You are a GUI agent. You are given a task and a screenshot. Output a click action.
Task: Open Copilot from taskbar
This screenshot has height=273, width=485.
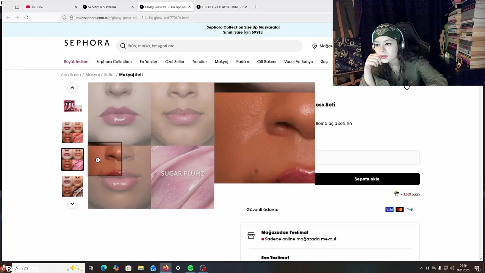pyautogui.click(x=116, y=268)
